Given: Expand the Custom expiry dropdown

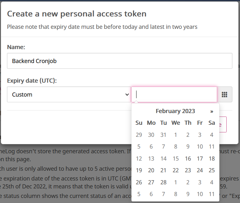Looking at the screenshot, I should (69, 94).
